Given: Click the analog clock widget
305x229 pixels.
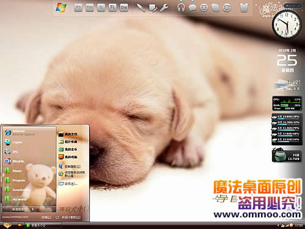Looking at the screenshot, I should 287,24.
